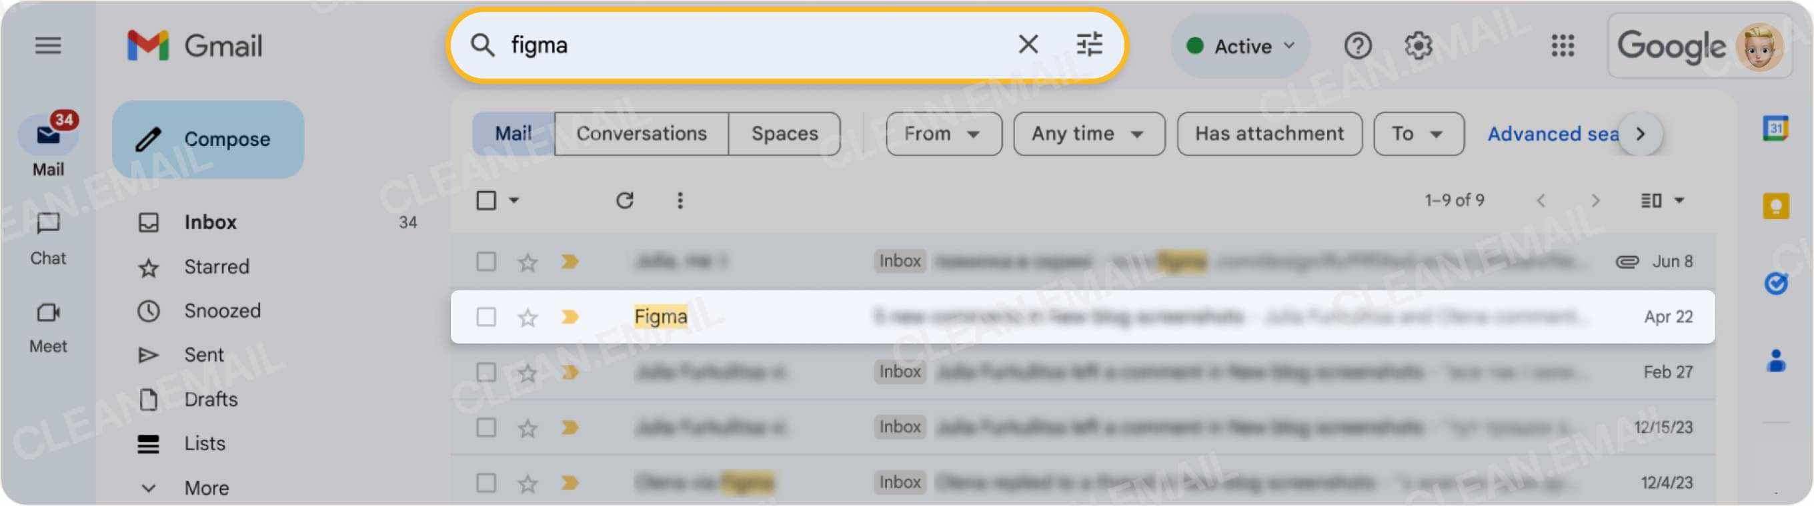Image resolution: width=1814 pixels, height=506 pixels.
Task: Refresh the email list
Action: click(626, 200)
